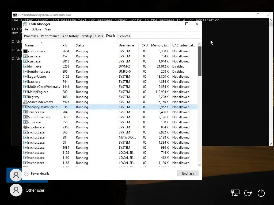The height and width of the screenshot is (205, 274).
Task: Sort by the User name column header
Action: click(128, 45)
